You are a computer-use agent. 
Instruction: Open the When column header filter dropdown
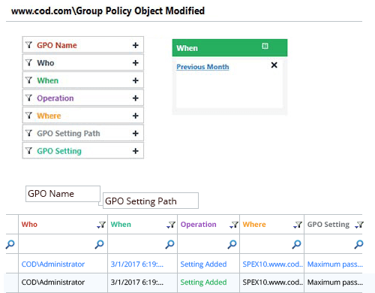[171, 225]
